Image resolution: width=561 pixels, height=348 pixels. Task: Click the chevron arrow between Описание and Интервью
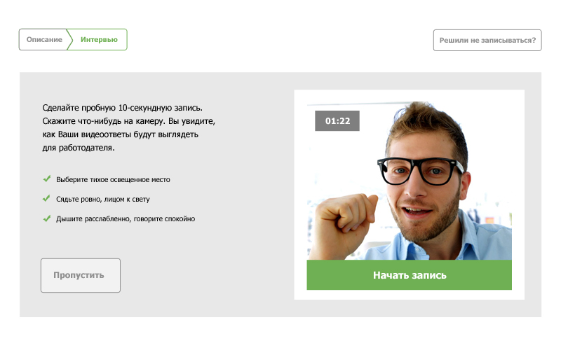point(69,40)
